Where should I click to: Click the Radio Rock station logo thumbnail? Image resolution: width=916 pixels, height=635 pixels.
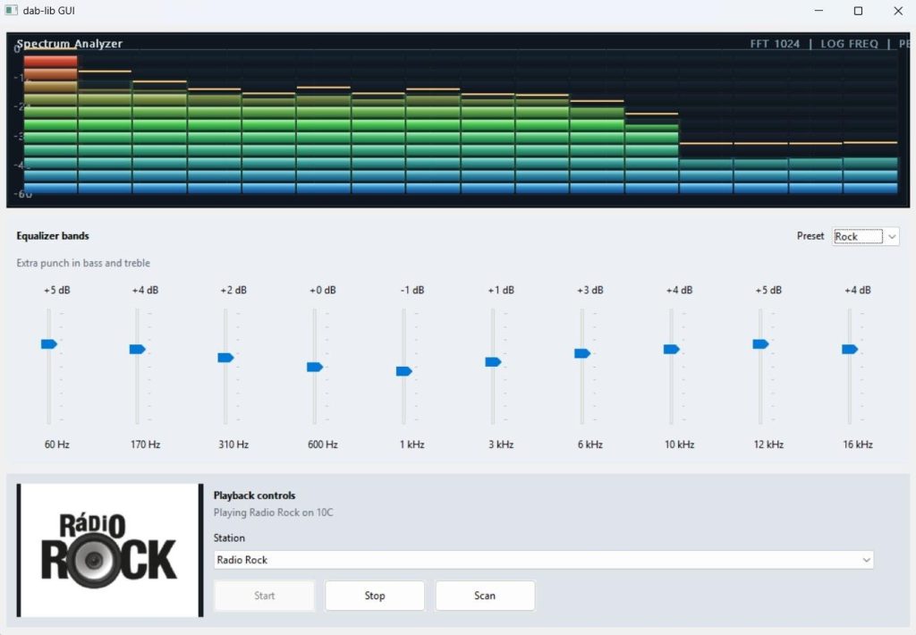(110, 550)
